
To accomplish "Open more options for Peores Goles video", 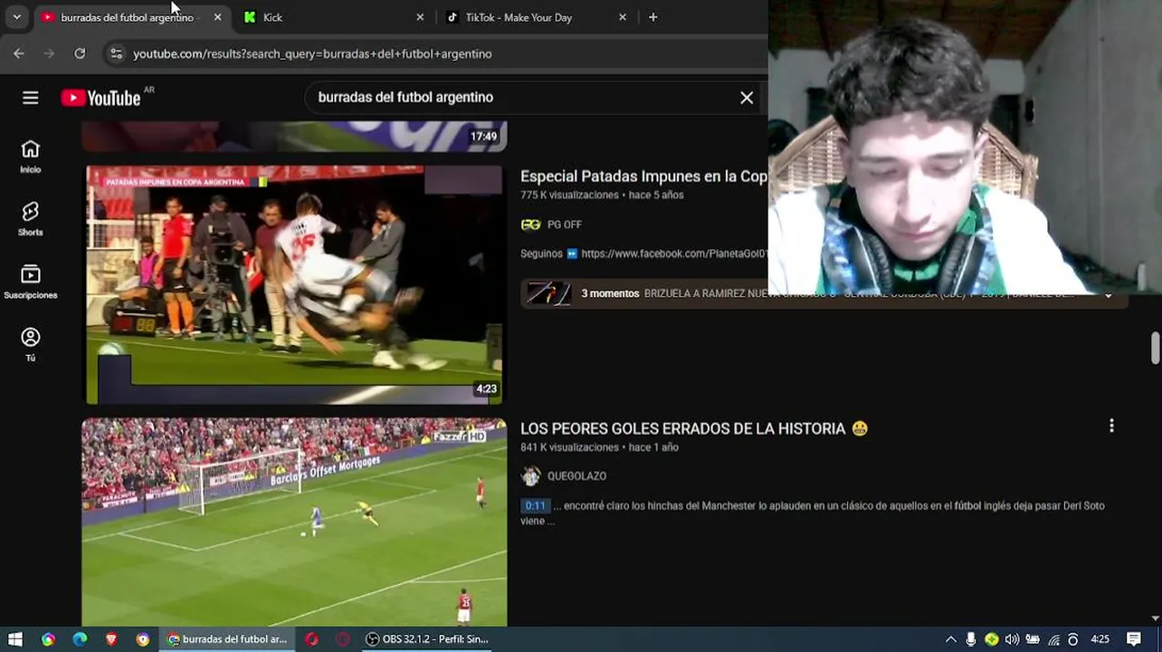I will (x=1111, y=426).
